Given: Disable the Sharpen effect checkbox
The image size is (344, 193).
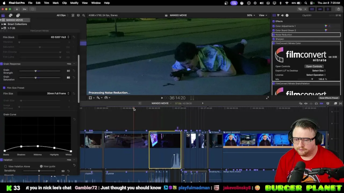Looking at the screenshot, I should 274,39.
